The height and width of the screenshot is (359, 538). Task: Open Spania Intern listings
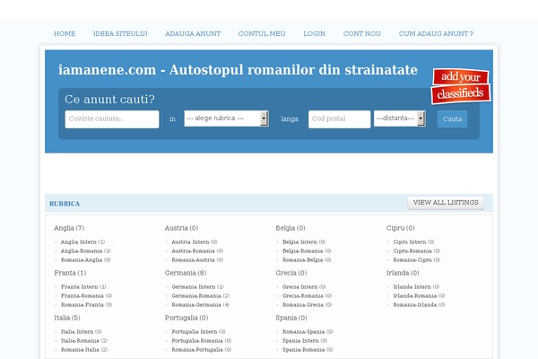point(305,340)
